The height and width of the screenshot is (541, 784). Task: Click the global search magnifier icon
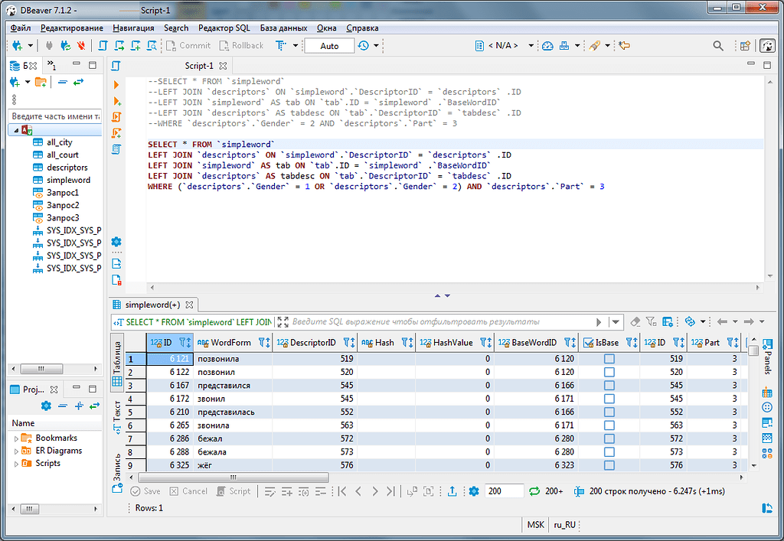718,45
